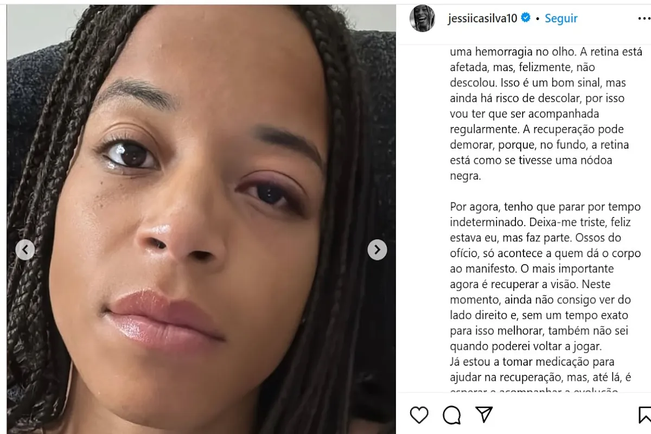
Task: Go back to the previous photo with the left arrow
Action: [x=25, y=250]
